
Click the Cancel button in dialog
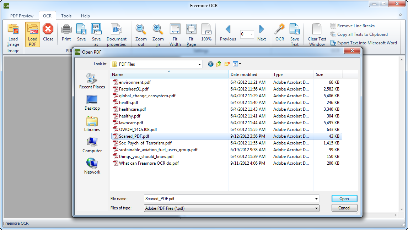point(344,208)
